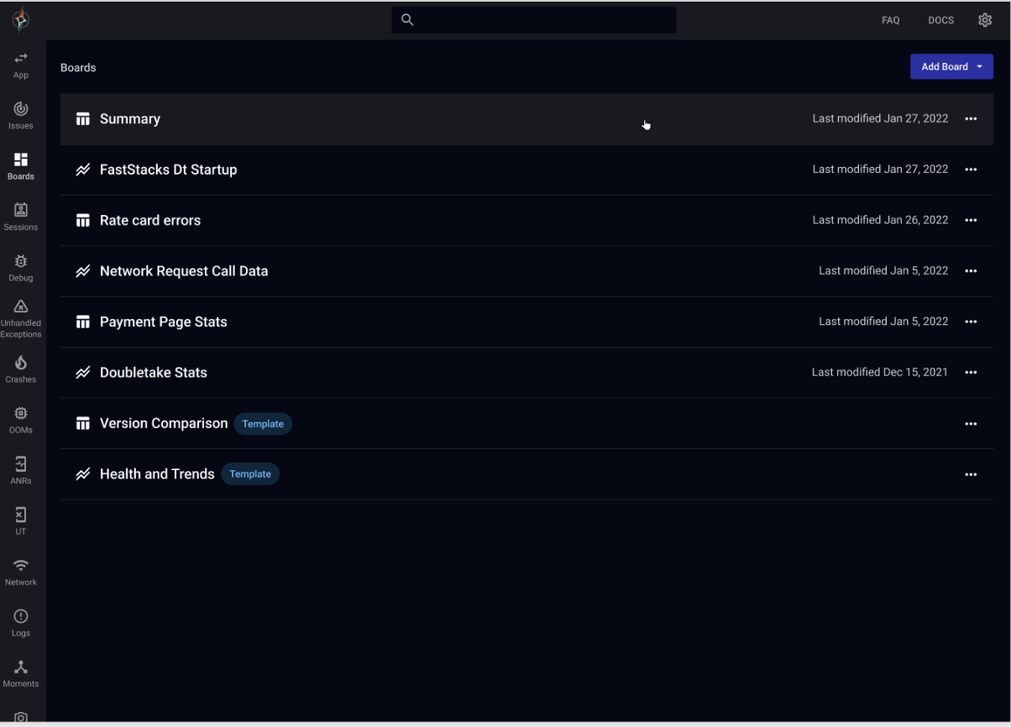Focus the top search input field
1011x727 pixels.
[x=534, y=20]
